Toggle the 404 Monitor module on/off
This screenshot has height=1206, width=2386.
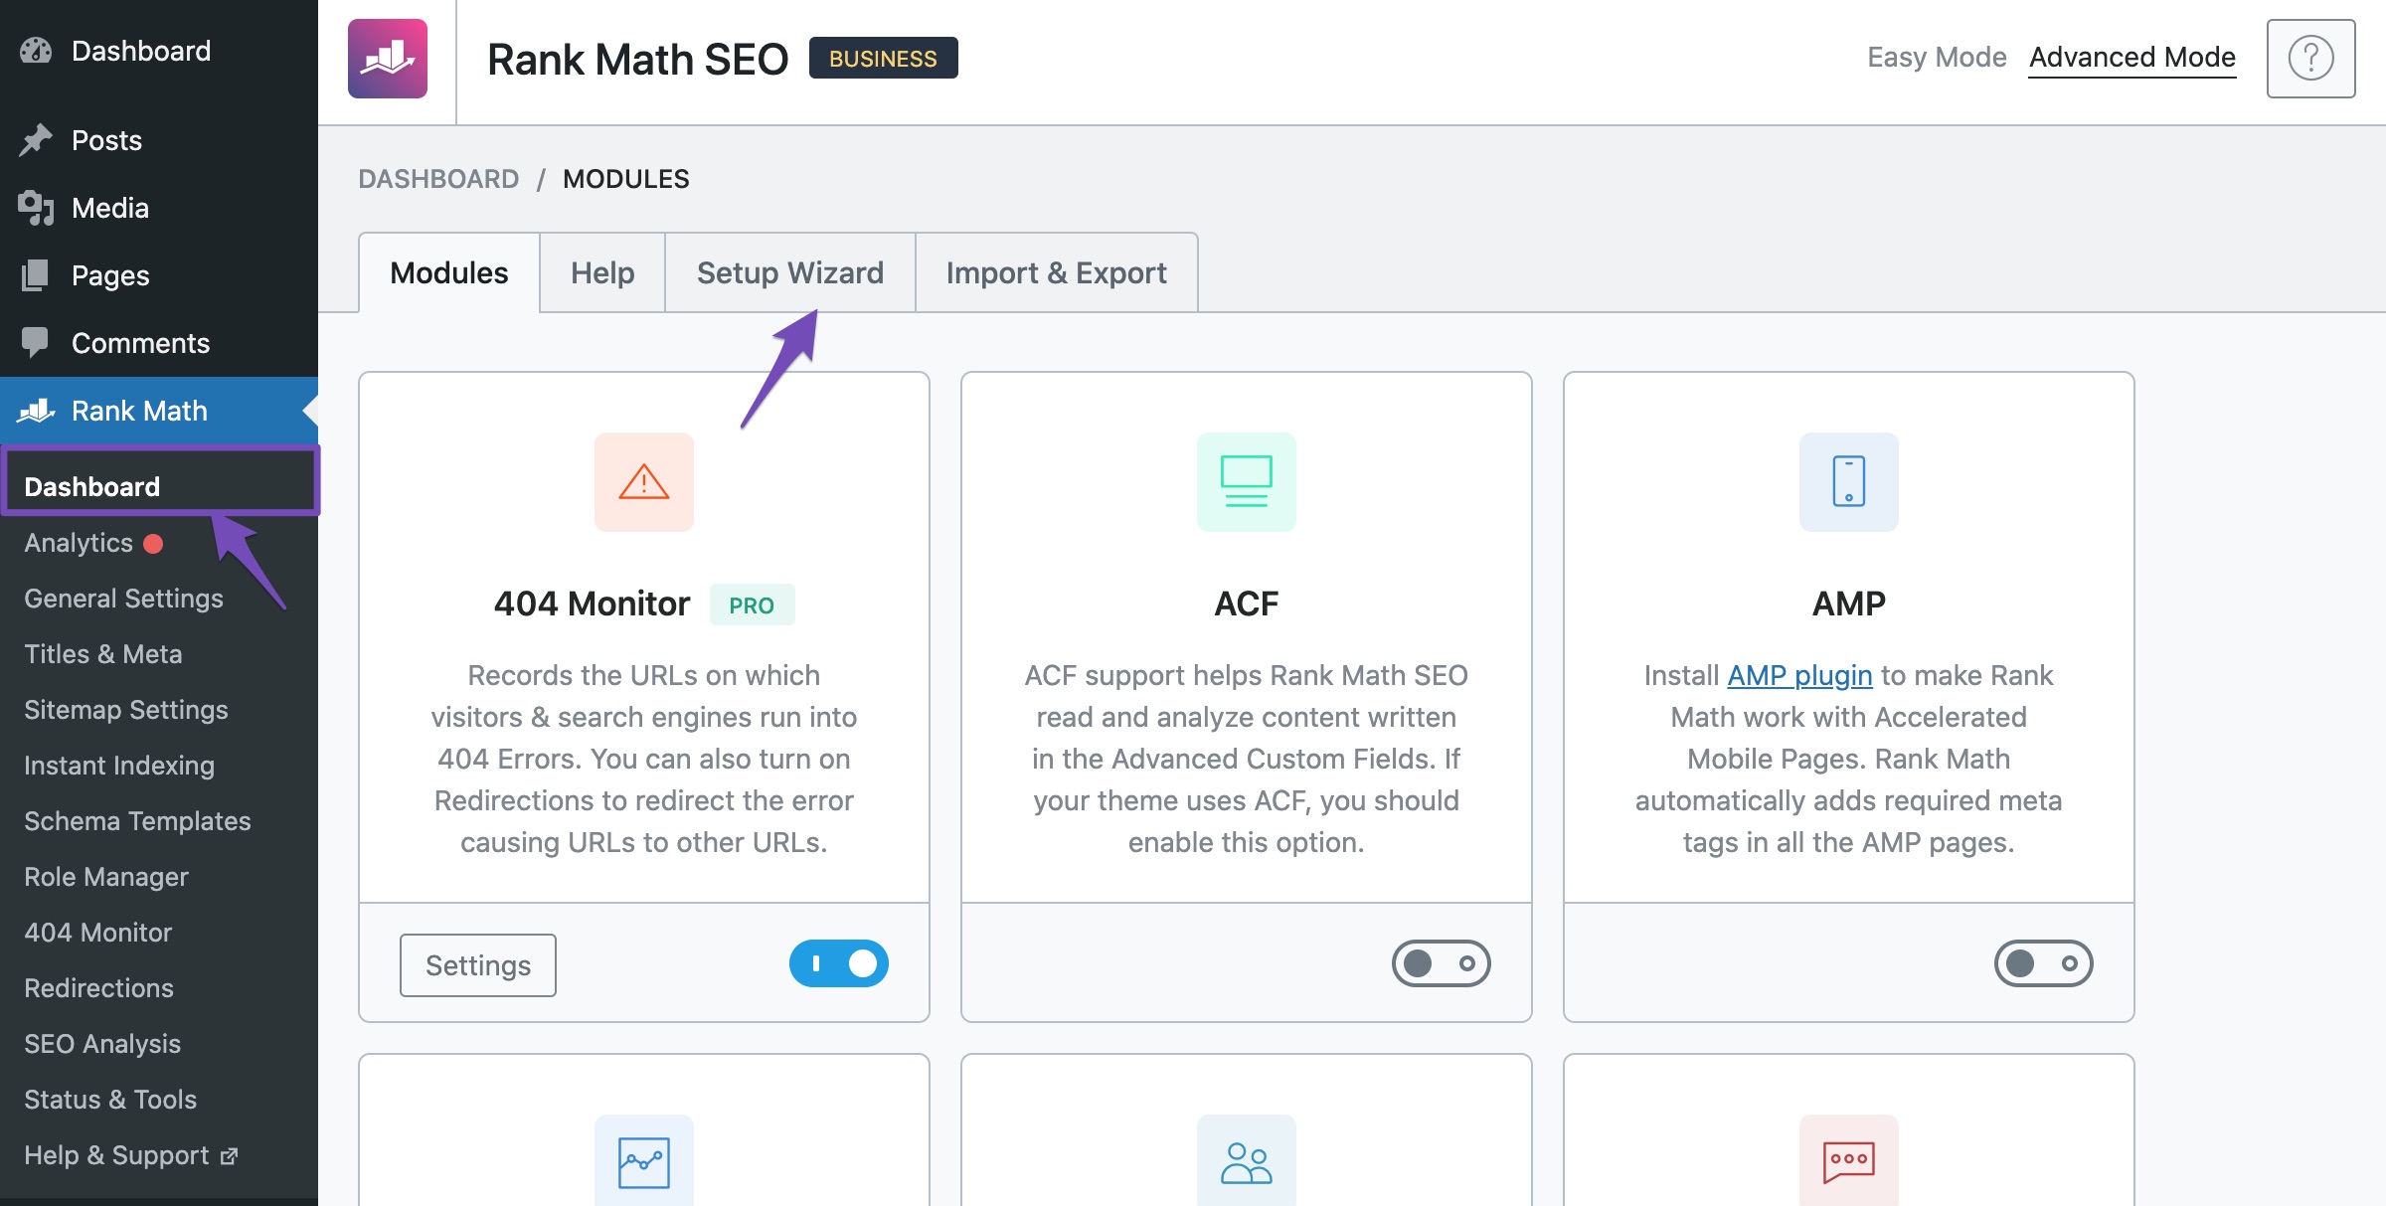(x=839, y=963)
